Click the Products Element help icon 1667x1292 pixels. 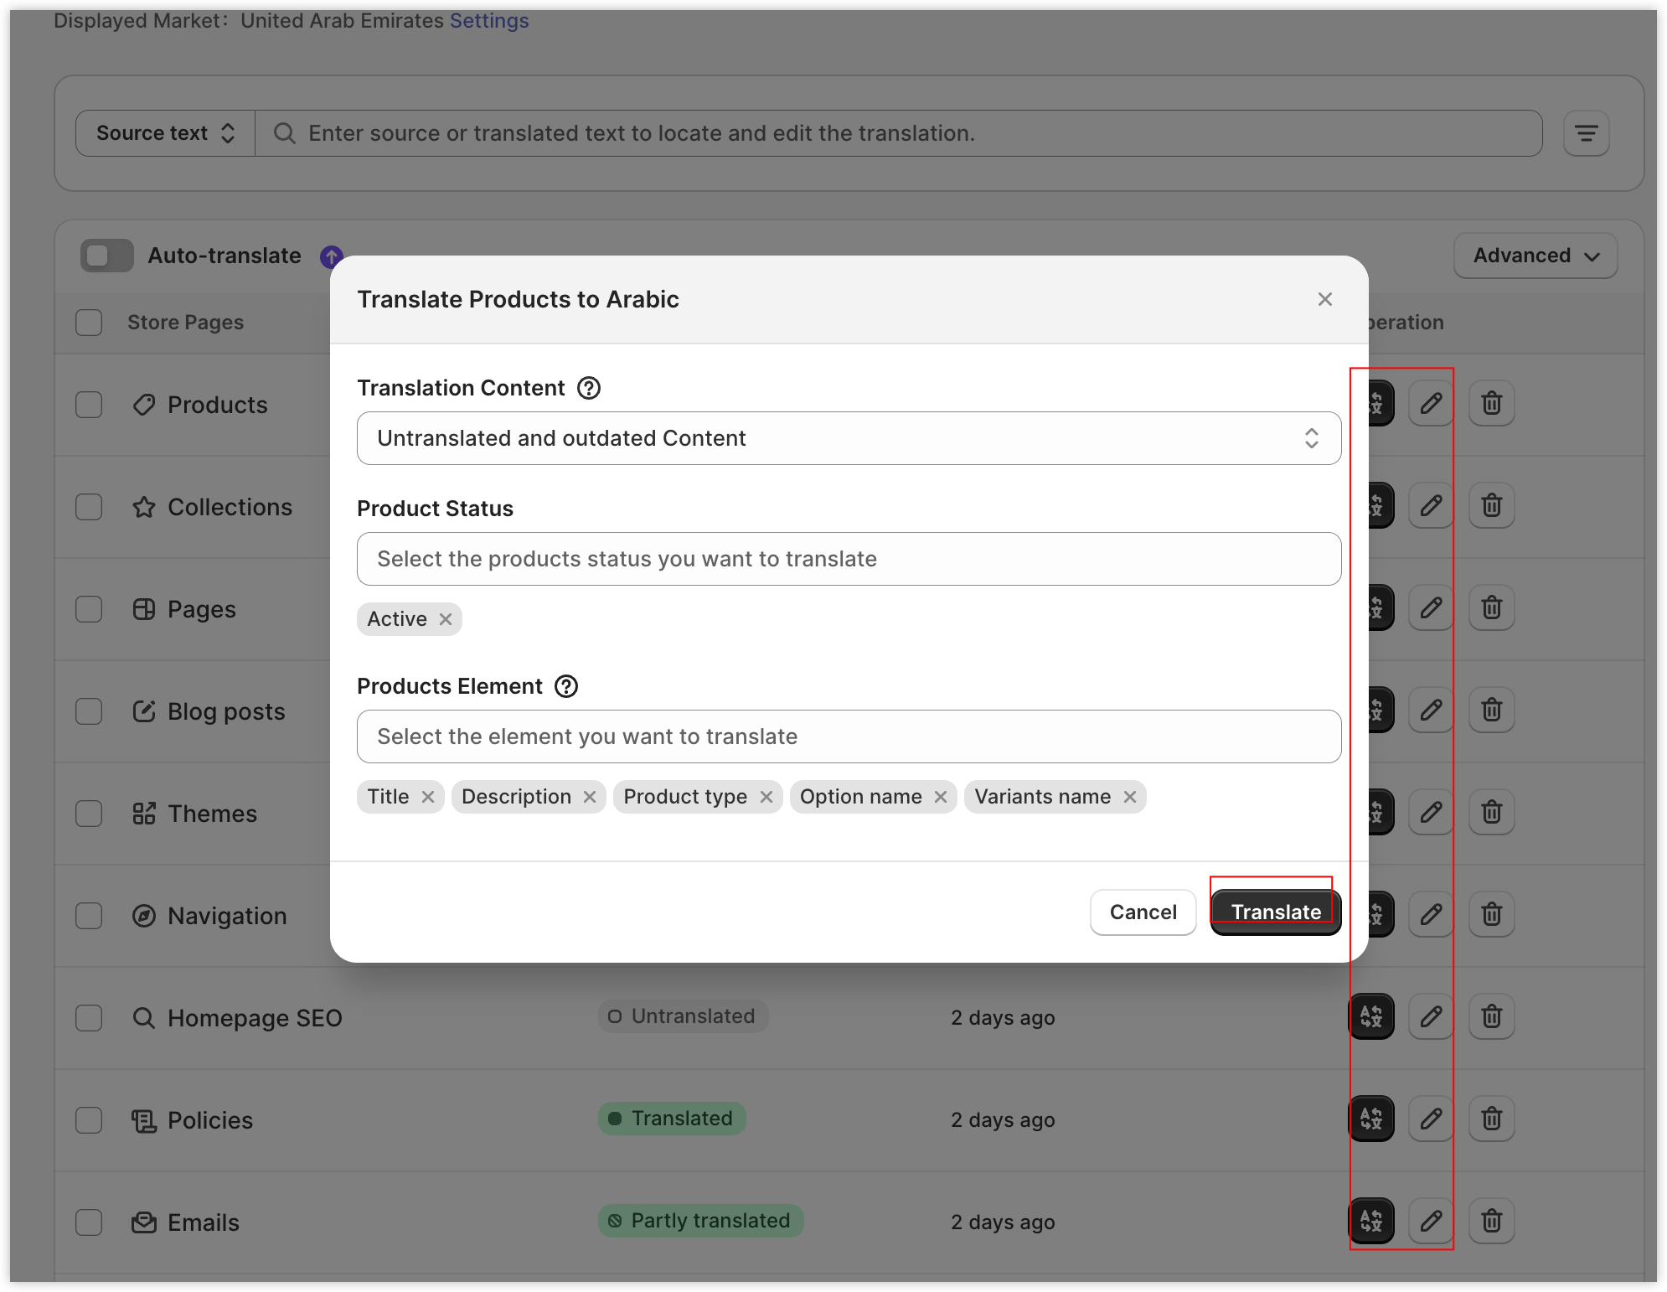pos(566,686)
